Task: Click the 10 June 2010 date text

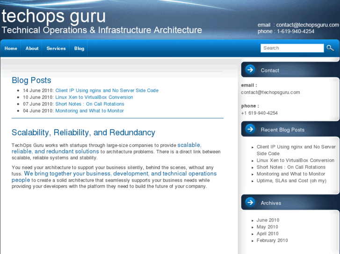Action: pos(38,97)
